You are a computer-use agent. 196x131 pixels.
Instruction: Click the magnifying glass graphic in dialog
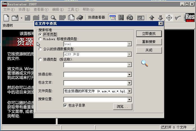145,63
